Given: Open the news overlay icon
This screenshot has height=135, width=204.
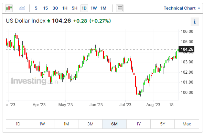Looking at the screenshot, I should click(120, 8).
